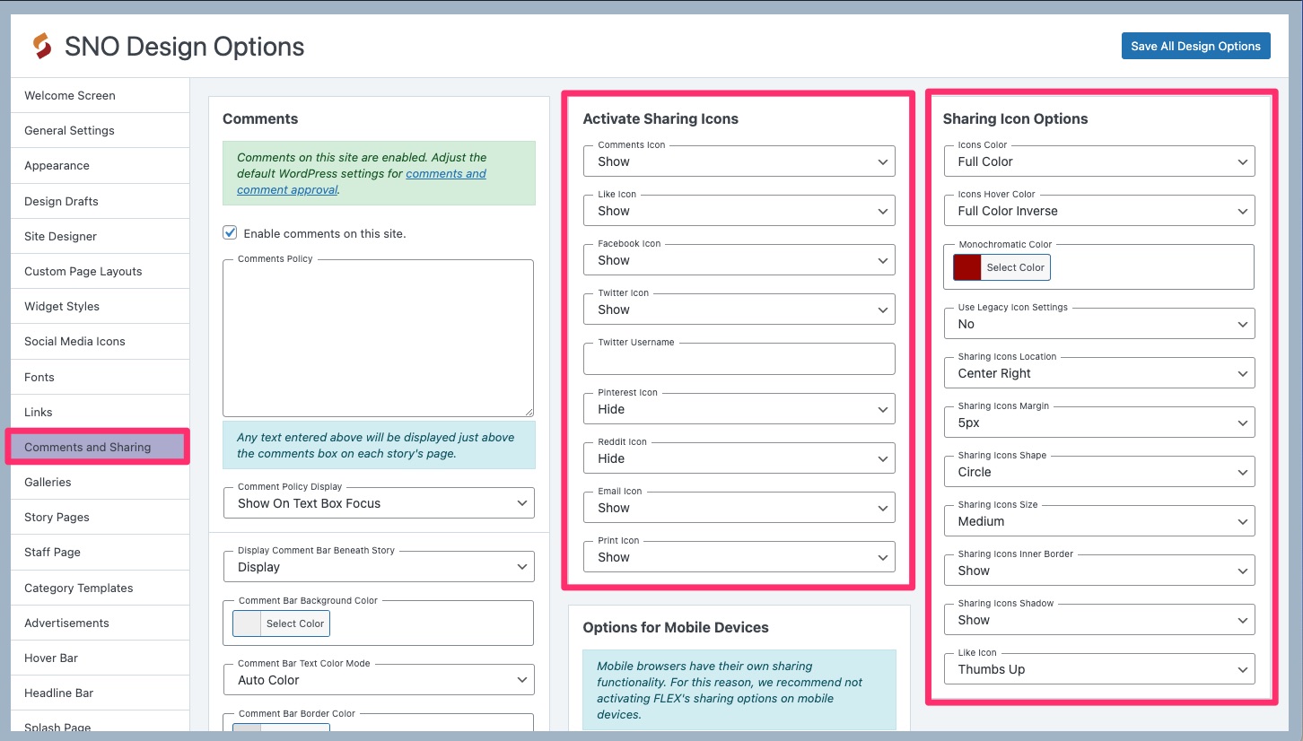
Task: Open Comment Bar Text Color Mode dropdown
Action: [x=378, y=680]
